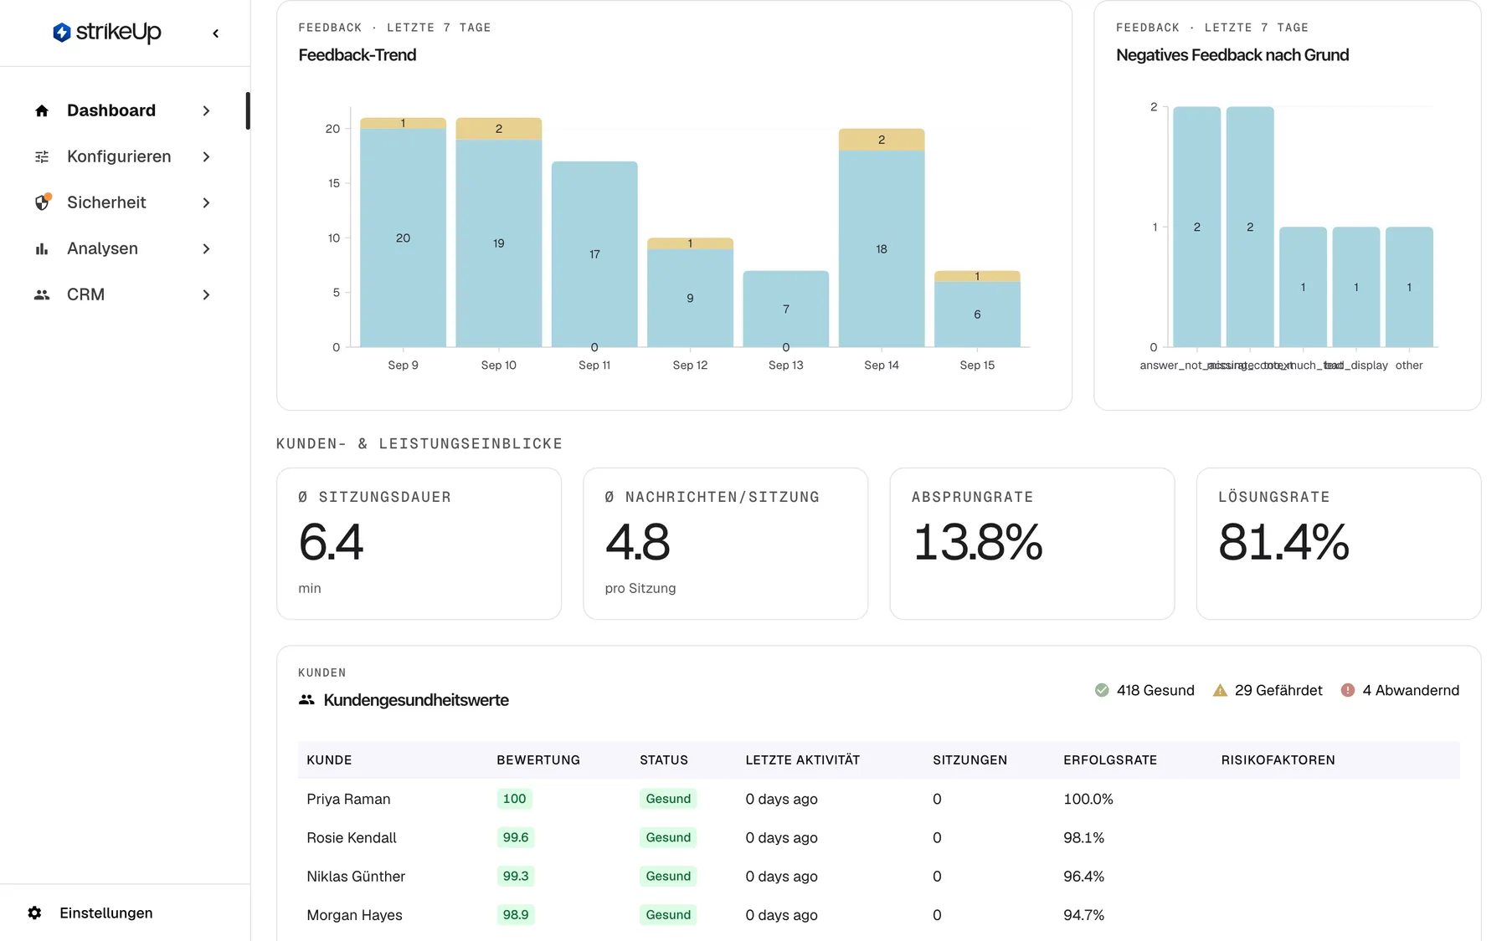Image resolution: width=1507 pixels, height=941 pixels.
Task: Click the 99.6 score badge
Action: click(x=516, y=837)
